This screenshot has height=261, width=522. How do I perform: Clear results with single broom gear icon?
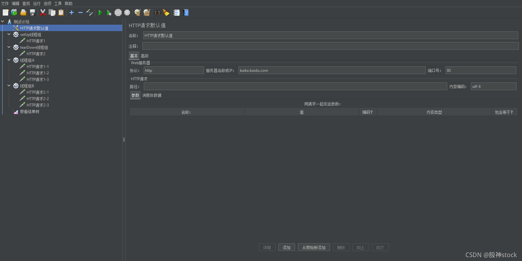pos(137,13)
